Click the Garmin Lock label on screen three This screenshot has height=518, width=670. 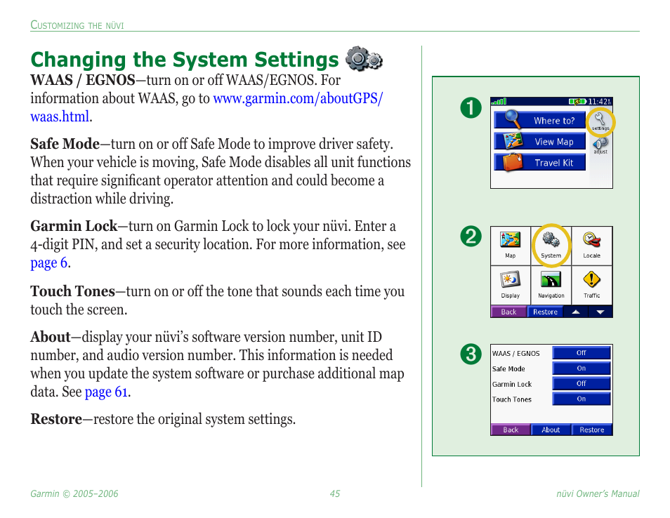click(x=512, y=384)
